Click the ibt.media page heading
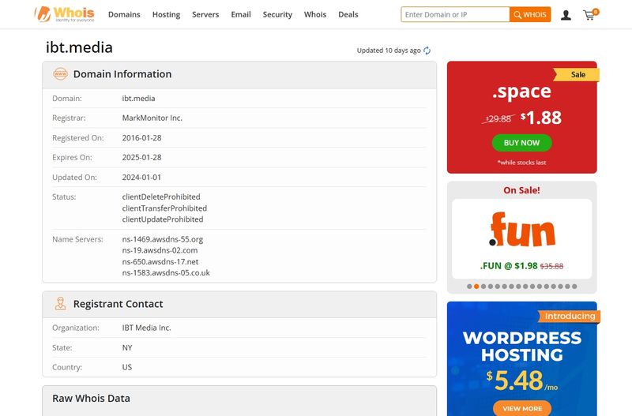This screenshot has height=416, width=632. 79,47
